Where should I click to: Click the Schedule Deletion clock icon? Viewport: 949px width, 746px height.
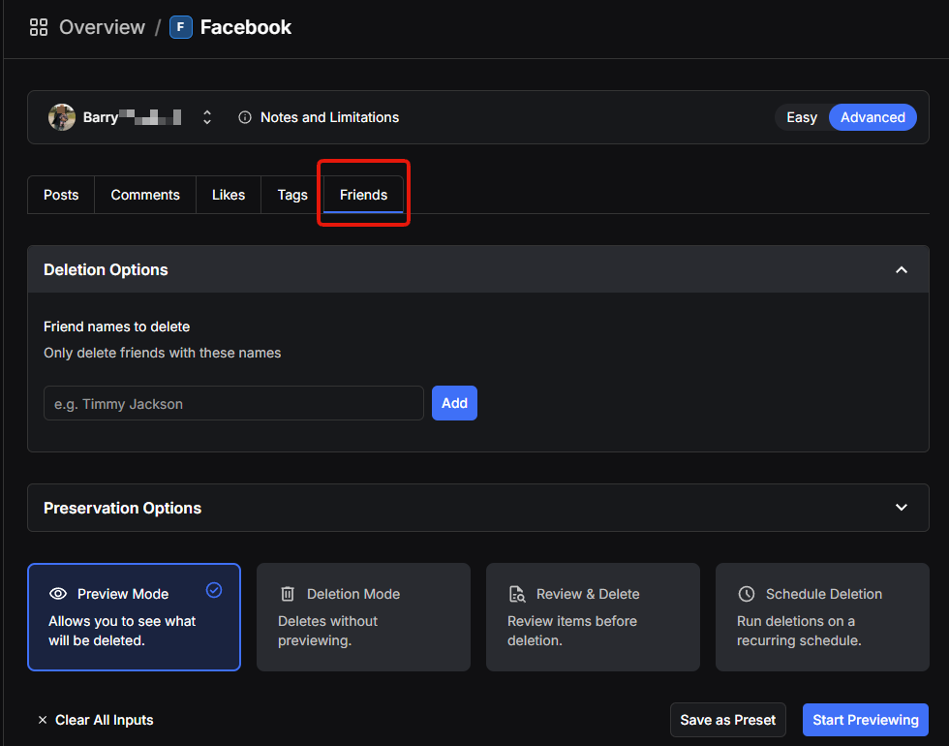tap(747, 594)
